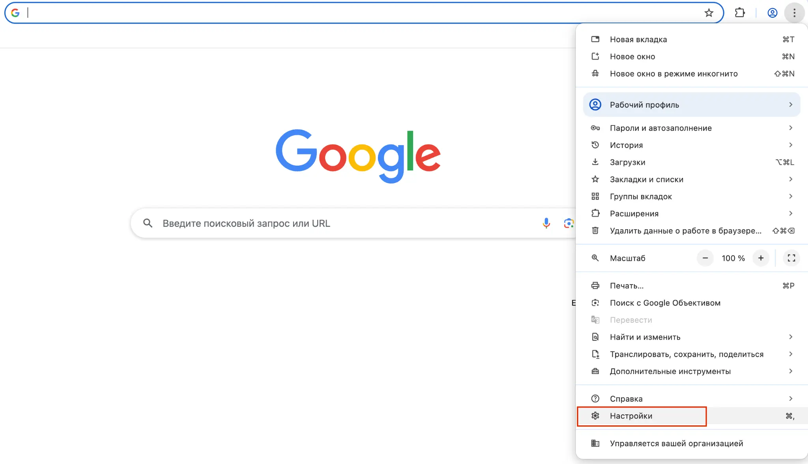Increase zoom with the plus button
Viewport: 808px width, 464px height.
click(761, 258)
